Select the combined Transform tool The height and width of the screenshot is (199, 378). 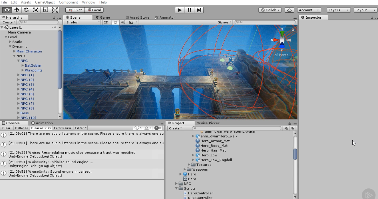[54, 10]
